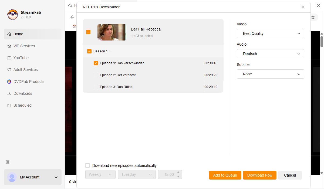Enable Download new episodes automatically
The image size is (324, 189).
click(87, 166)
